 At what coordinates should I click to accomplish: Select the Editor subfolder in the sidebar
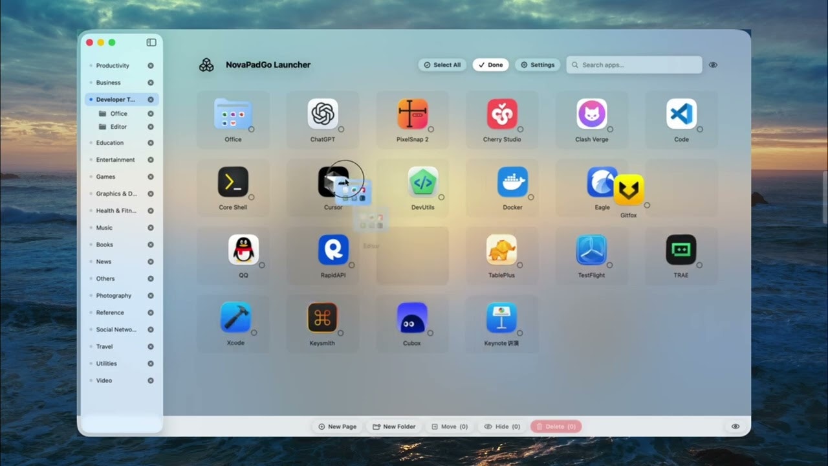(118, 127)
